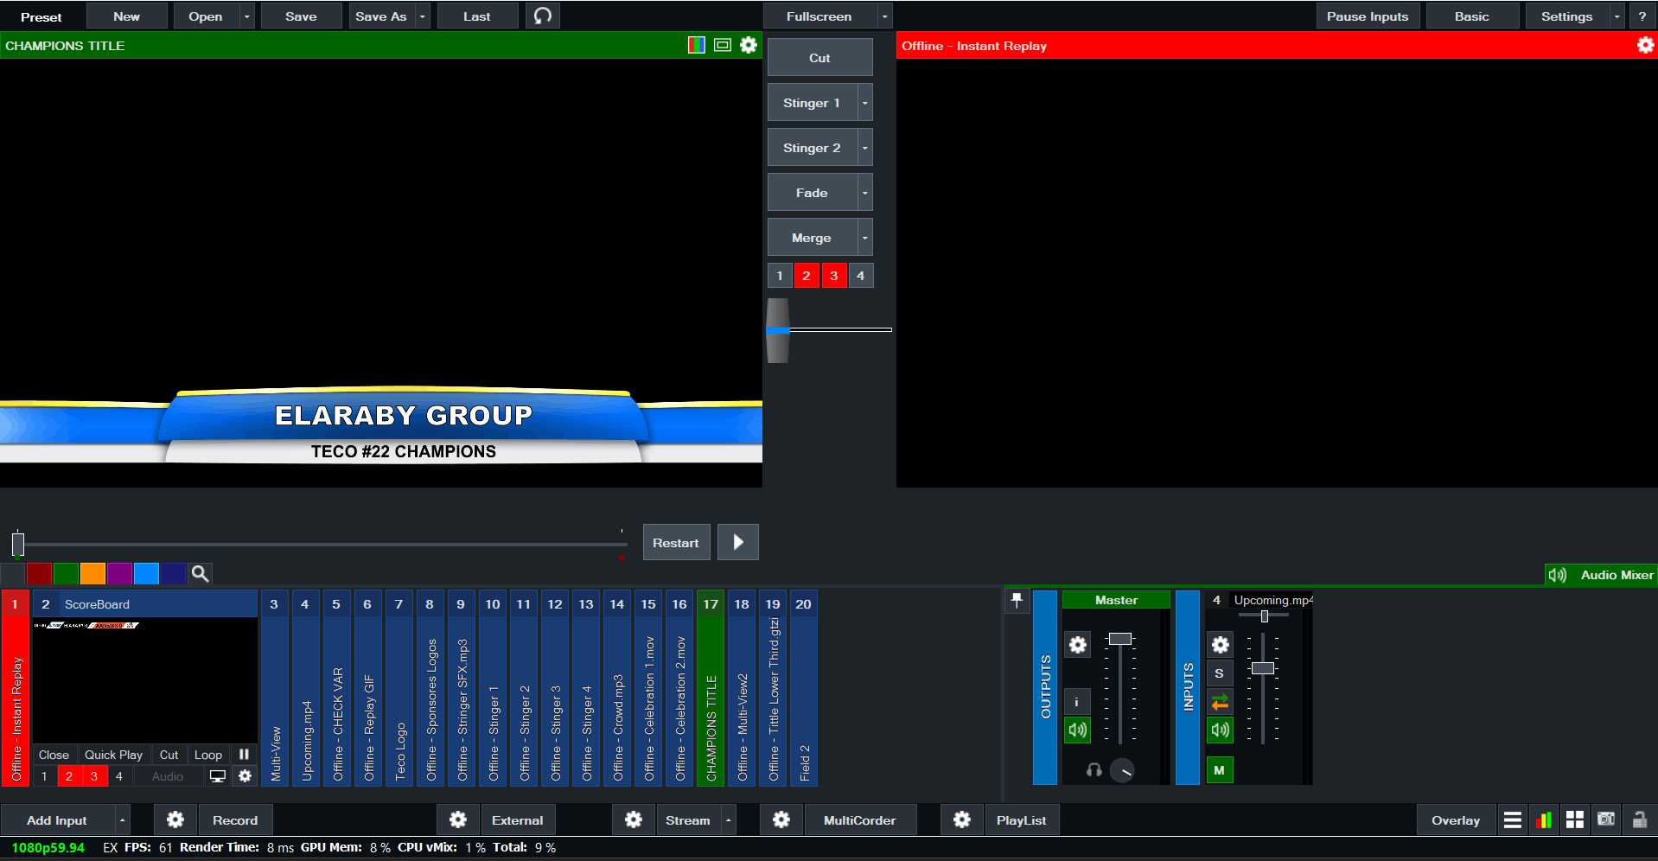1658x861 pixels.
Task: Expand the Open preset dropdown arrow
Action: coord(247,16)
